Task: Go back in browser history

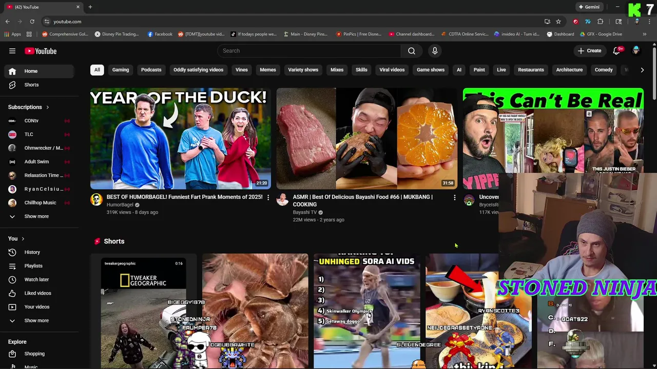Action: (8, 22)
